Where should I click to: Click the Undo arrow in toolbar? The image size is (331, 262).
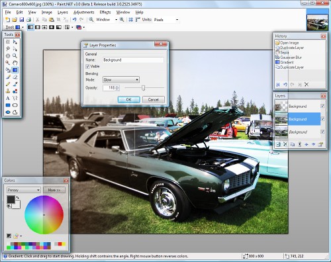pyautogui.click(x=74, y=20)
